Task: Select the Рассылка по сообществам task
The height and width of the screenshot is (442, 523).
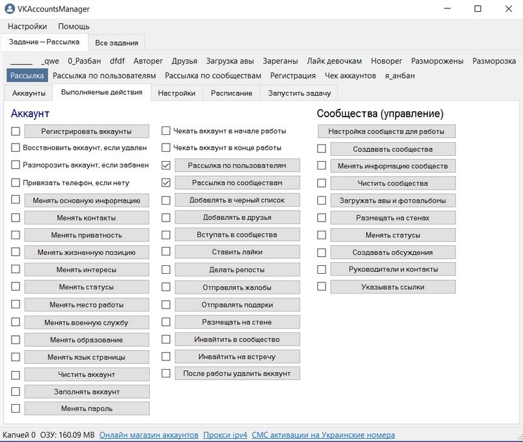Action: (213, 76)
